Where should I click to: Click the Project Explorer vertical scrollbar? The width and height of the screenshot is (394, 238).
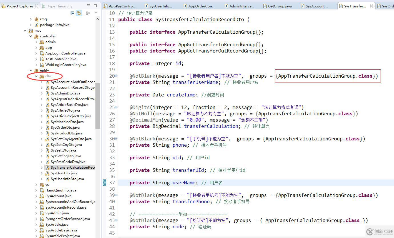pos(97,106)
